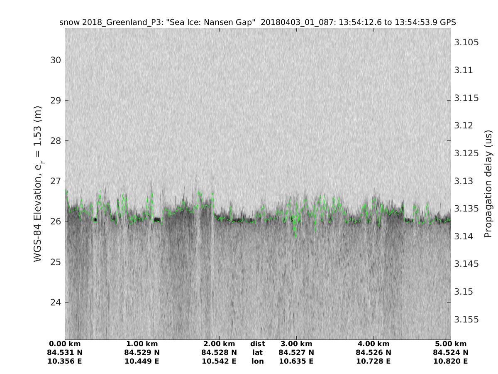Click the 30 elevation tick label
Image resolution: width=498 pixels, height=374 pixels.
click(x=56, y=60)
